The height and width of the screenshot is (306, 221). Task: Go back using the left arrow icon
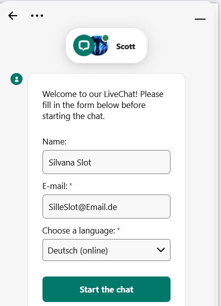pyautogui.click(x=13, y=15)
